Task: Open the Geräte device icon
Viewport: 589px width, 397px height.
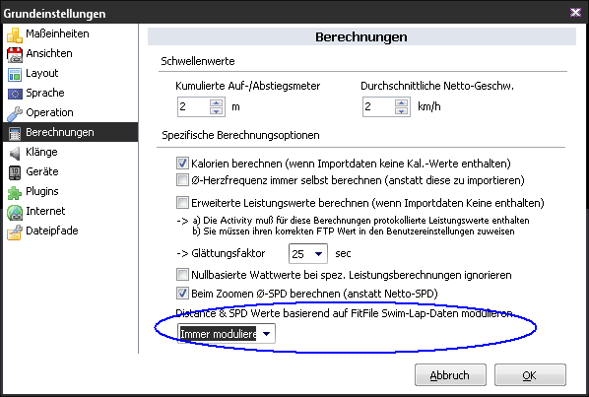Action: click(x=15, y=172)
